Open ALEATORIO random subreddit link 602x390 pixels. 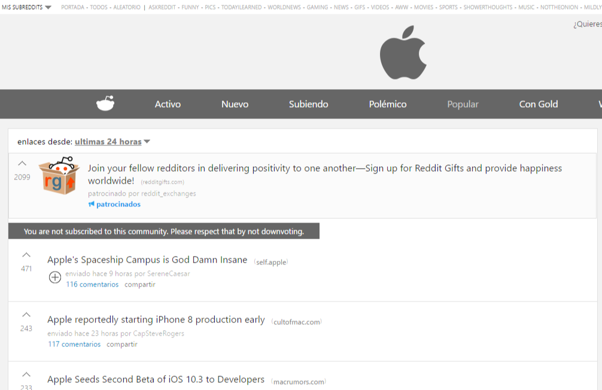pos(127,7)
